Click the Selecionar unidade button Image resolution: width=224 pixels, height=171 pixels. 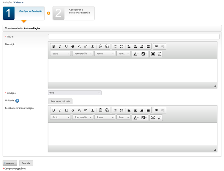60,101
